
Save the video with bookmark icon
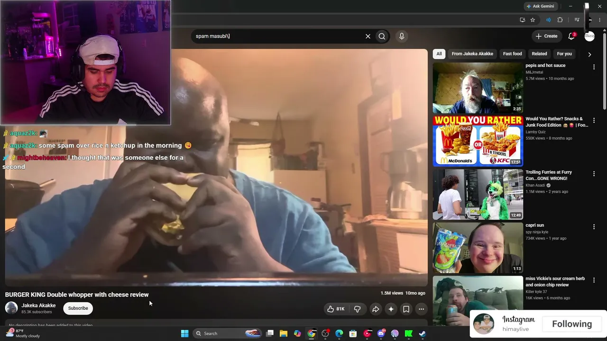point(406,309)
